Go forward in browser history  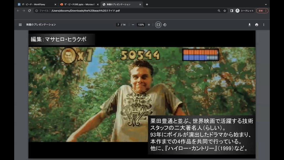click(x=24, y=11)
